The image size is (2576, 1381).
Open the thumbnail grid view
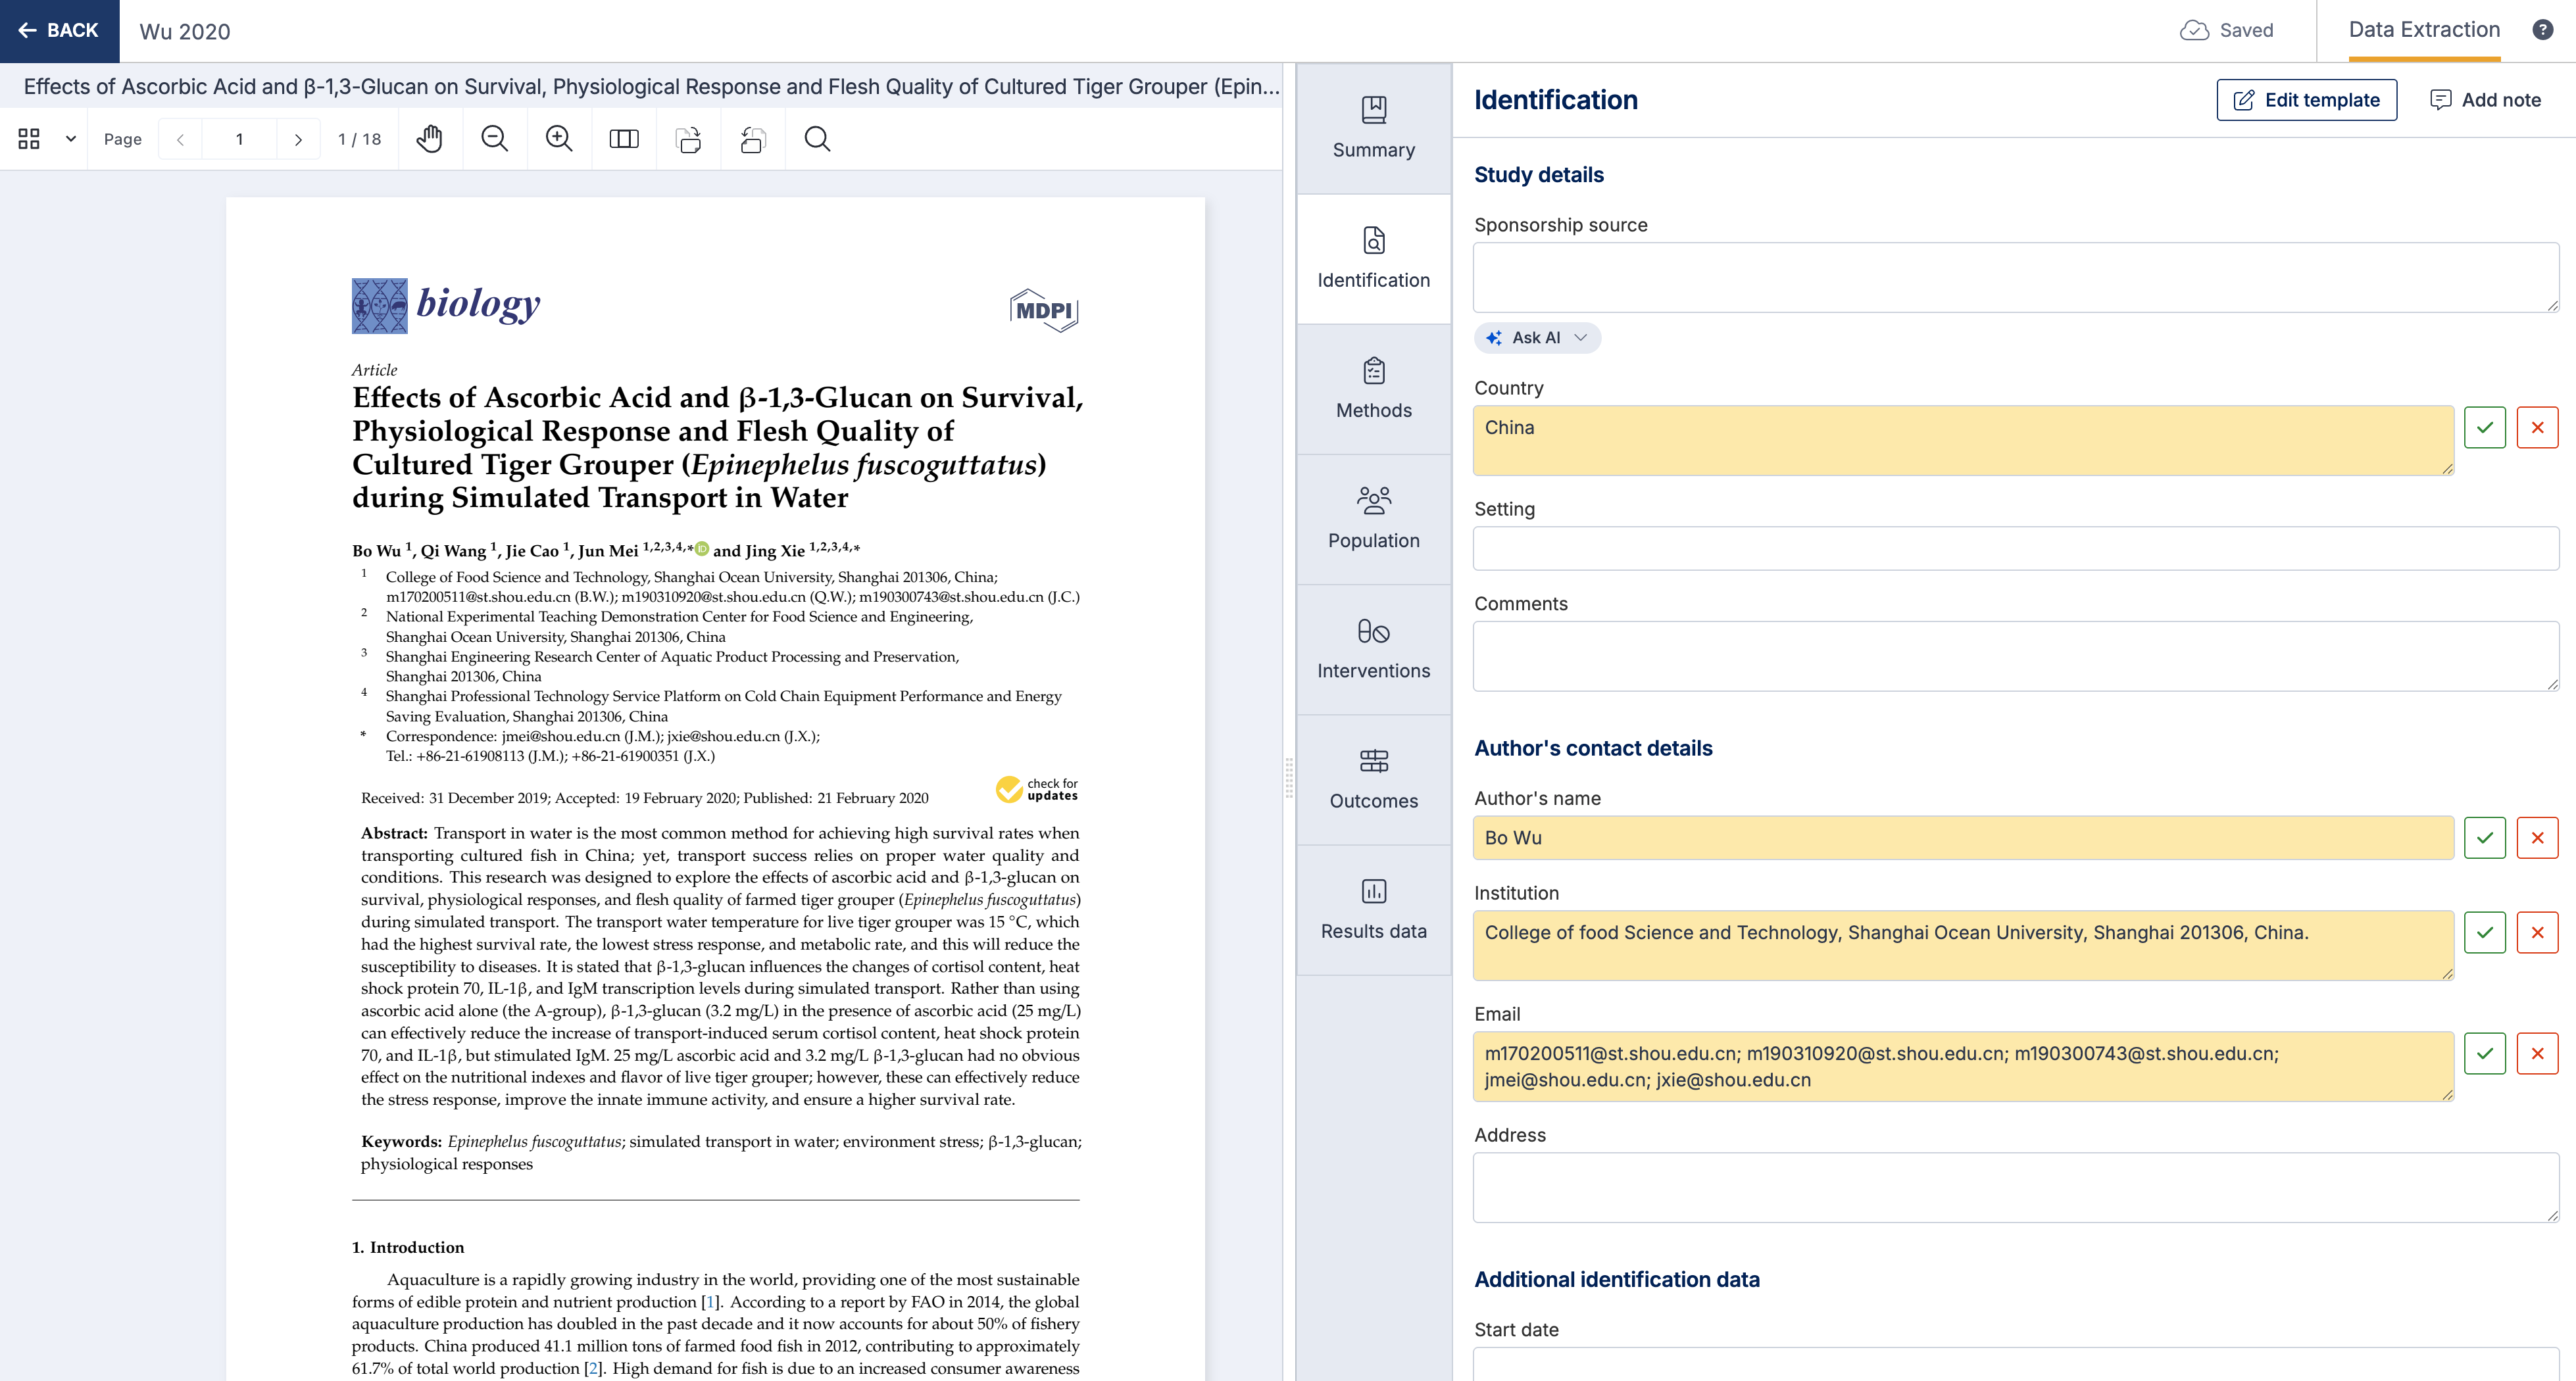pyautogui.click(x=28, y=139)
